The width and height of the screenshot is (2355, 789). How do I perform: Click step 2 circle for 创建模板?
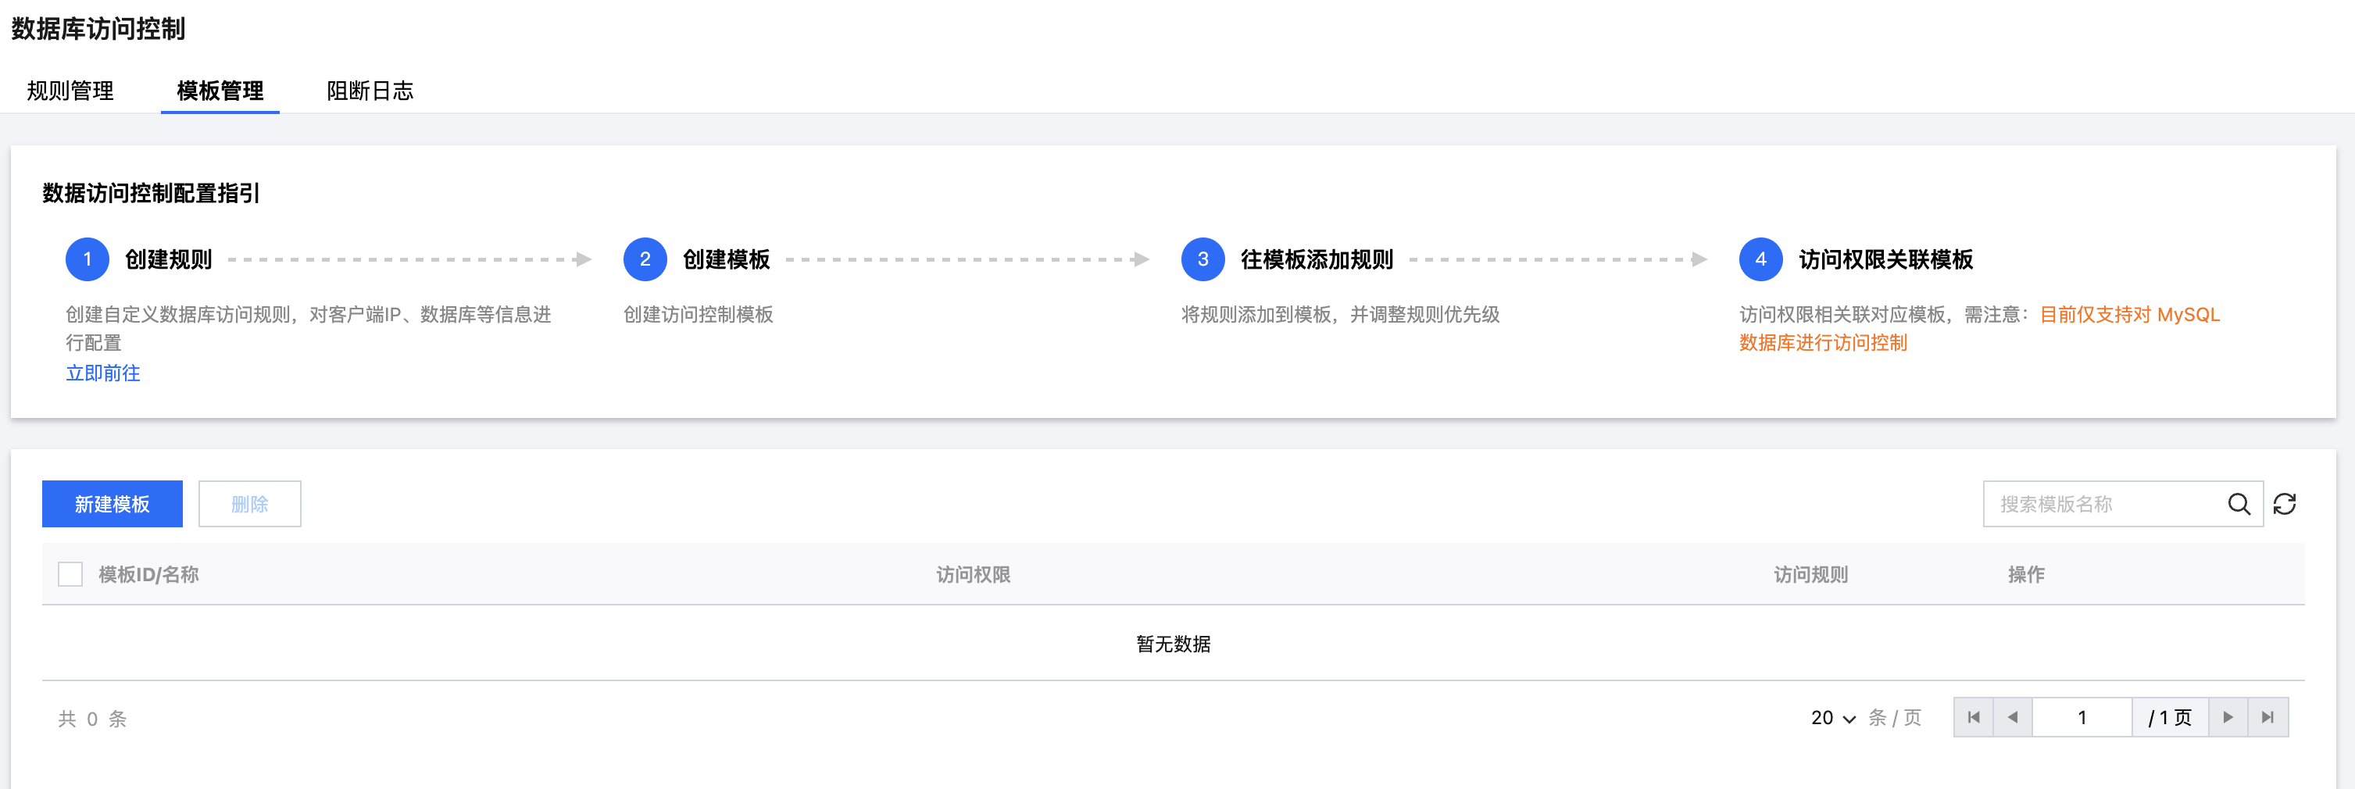[x=645, y=259]
